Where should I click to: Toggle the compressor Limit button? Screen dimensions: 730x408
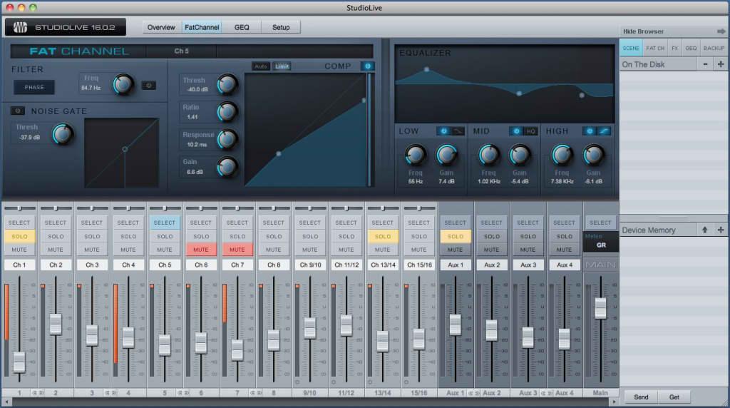tap(282, 66)
